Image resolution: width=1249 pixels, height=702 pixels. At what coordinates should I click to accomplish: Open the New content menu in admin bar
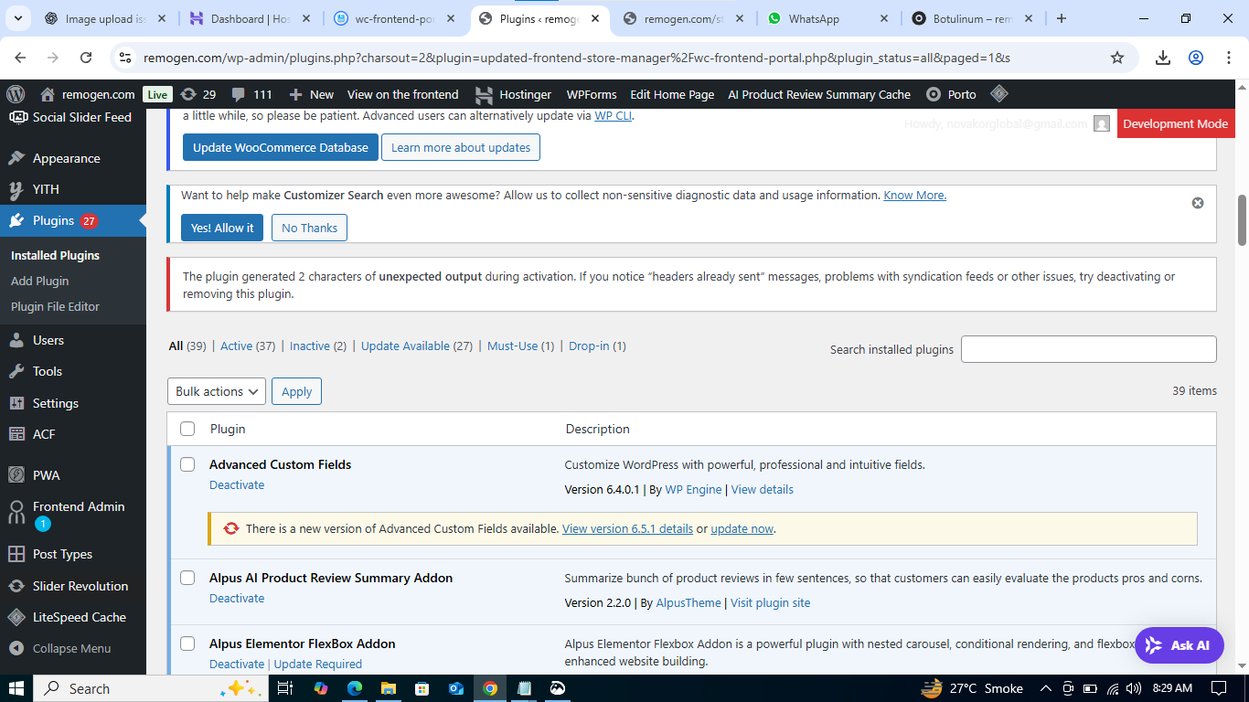pyautogui.click(x=312, y=94)
